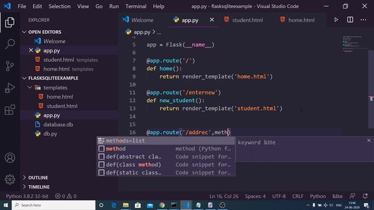
Task: Select def(class method) snippet suggestion
Action: (x=166, y=164)
